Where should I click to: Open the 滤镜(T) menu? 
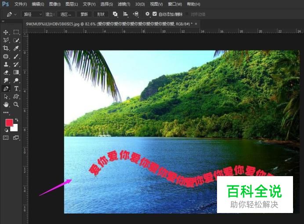[x=124, y=4]
